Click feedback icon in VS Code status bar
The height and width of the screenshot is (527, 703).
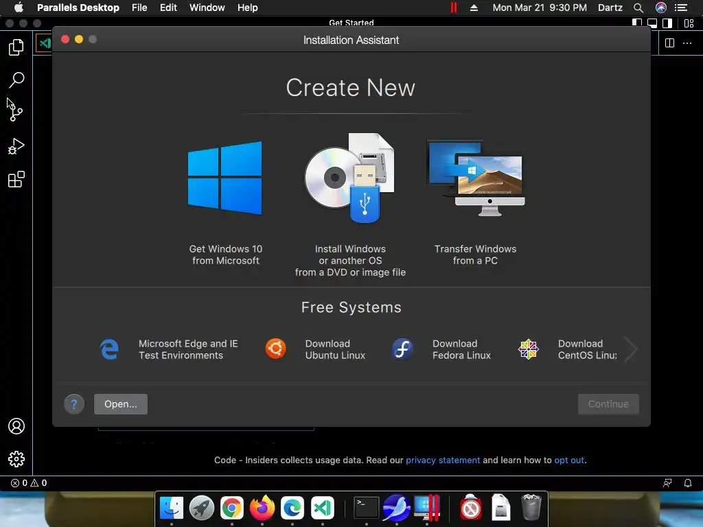pos(667,483)
